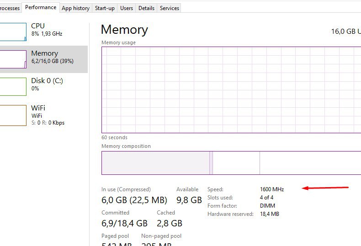Click the free segment of Memory composition bar

click(x=311, y=163)
